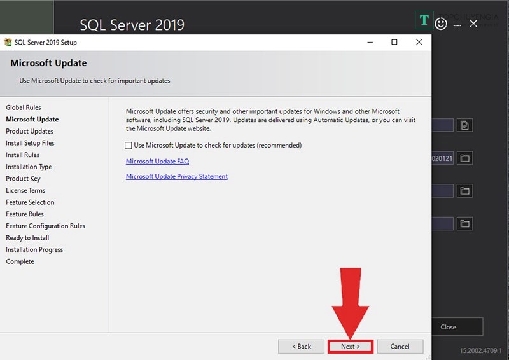This screenshot has height=360, width=509.
Task: Cancel the SQL Server setup
Action: 400,347
